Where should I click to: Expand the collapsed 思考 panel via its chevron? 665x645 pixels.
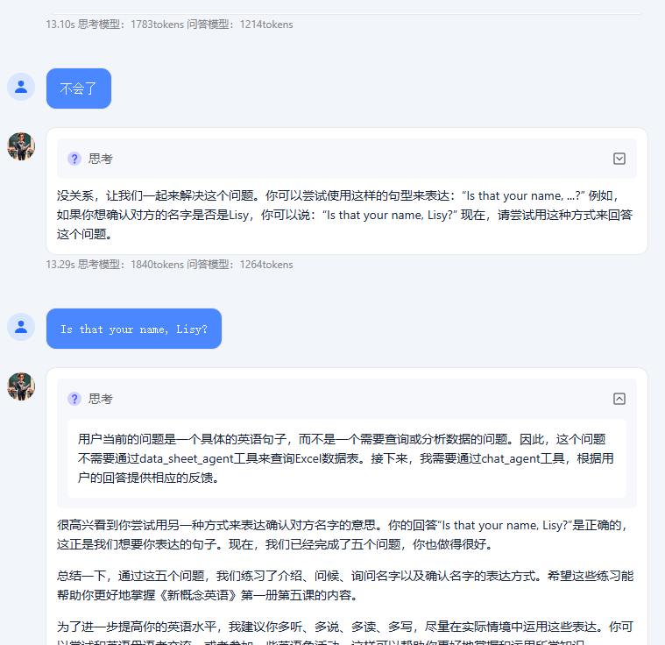pos(619,159)
